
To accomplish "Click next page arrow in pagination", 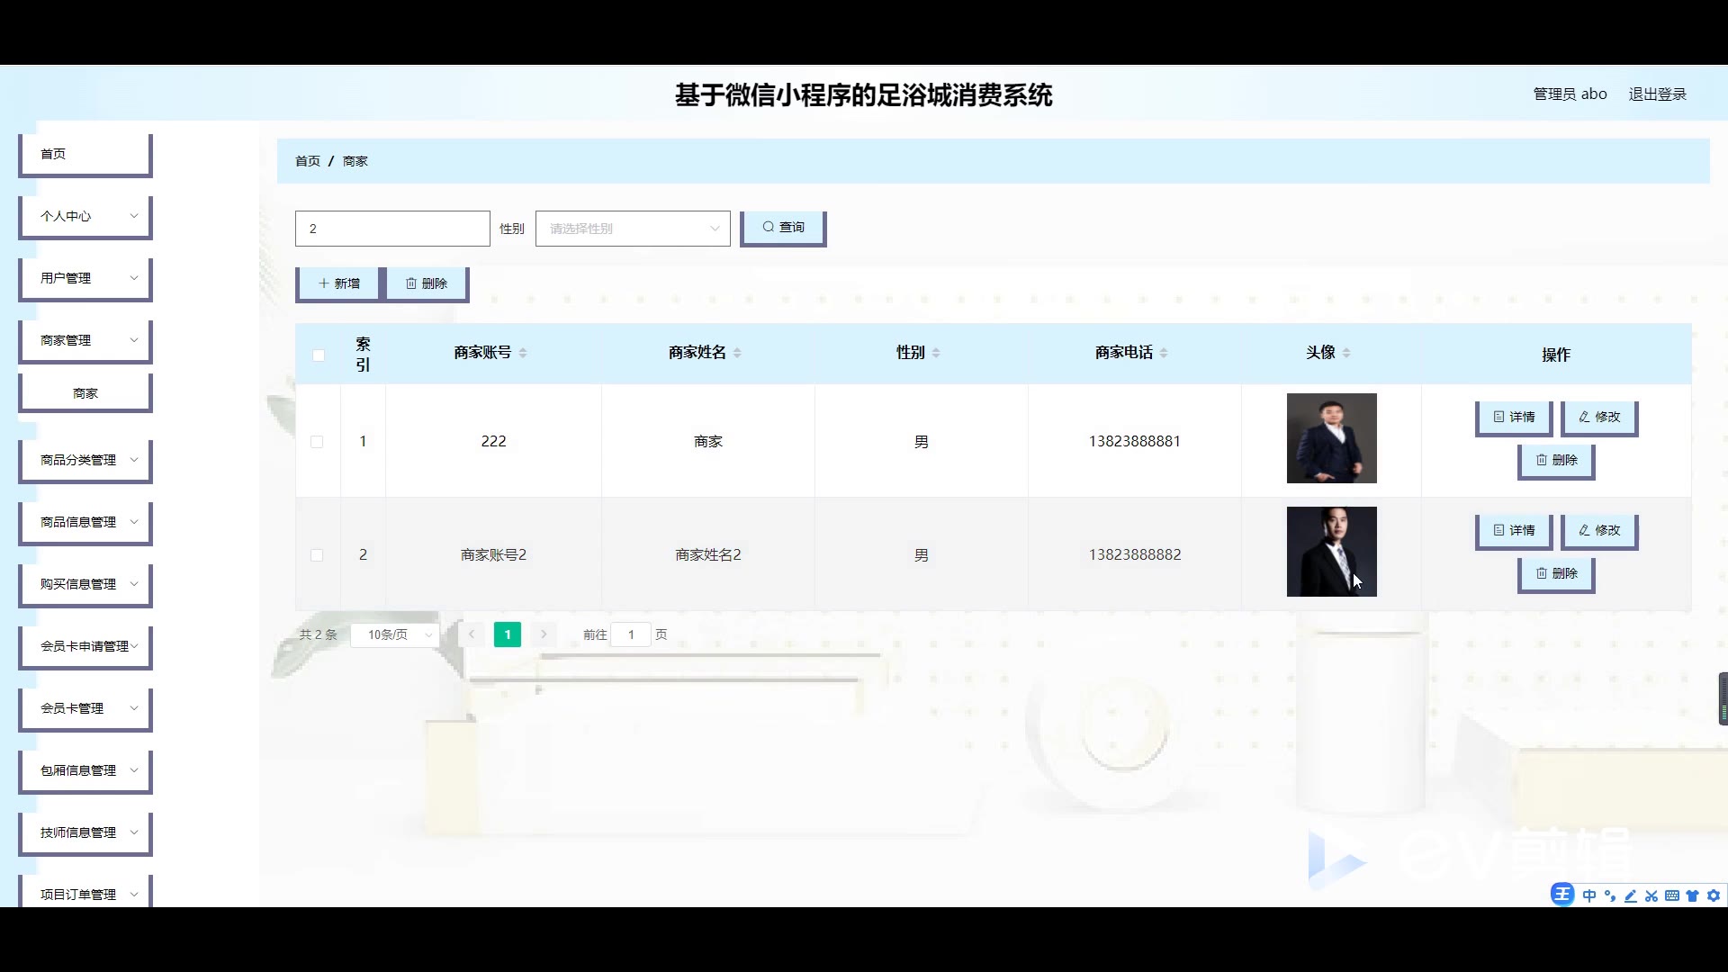I will click(x=544, y=634).
